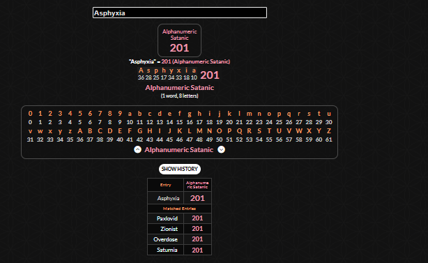The height and width of the screenshot is (263, 428).
Task: Click the Entry column header
Action: pos(165,185)
